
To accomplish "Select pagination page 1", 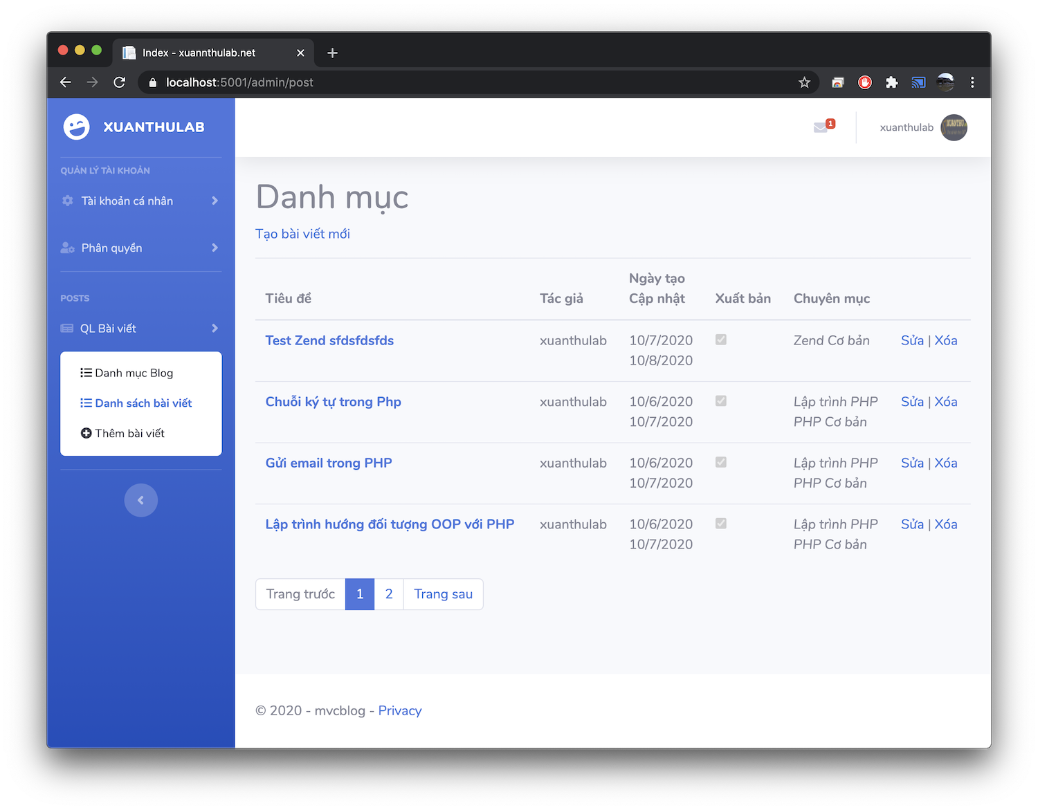I will click(x=360, y=594).
